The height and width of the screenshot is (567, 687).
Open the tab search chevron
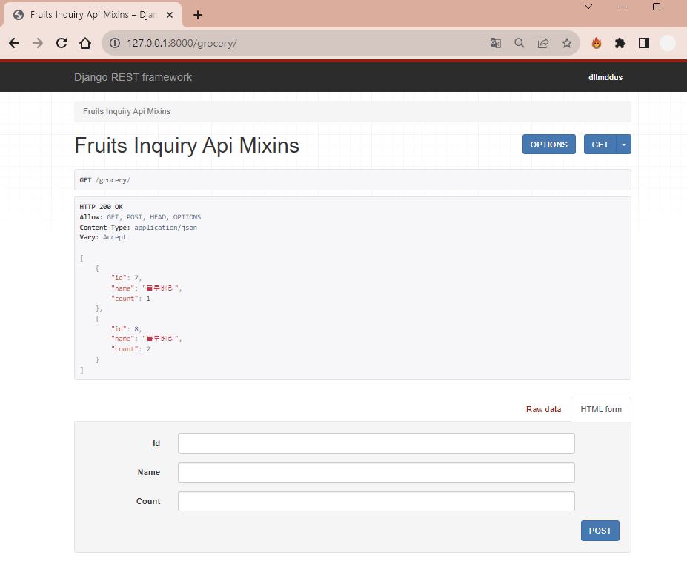[x=588, y=7]
